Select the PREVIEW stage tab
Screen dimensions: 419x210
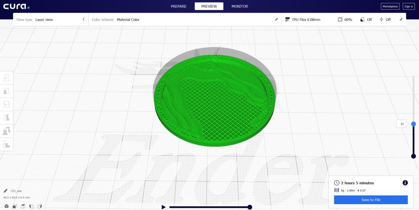[x=209, y=7]
